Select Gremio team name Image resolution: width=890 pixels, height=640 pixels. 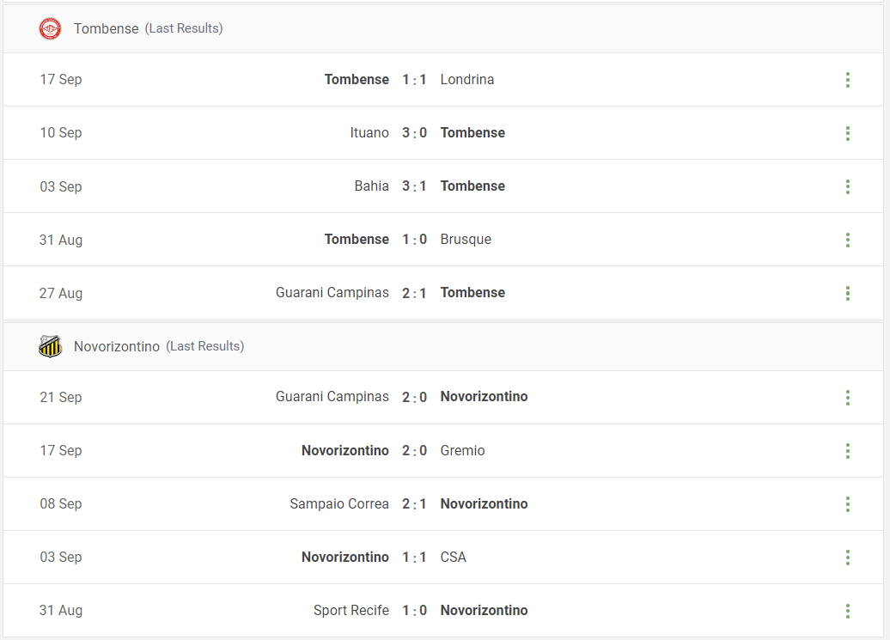462,450
